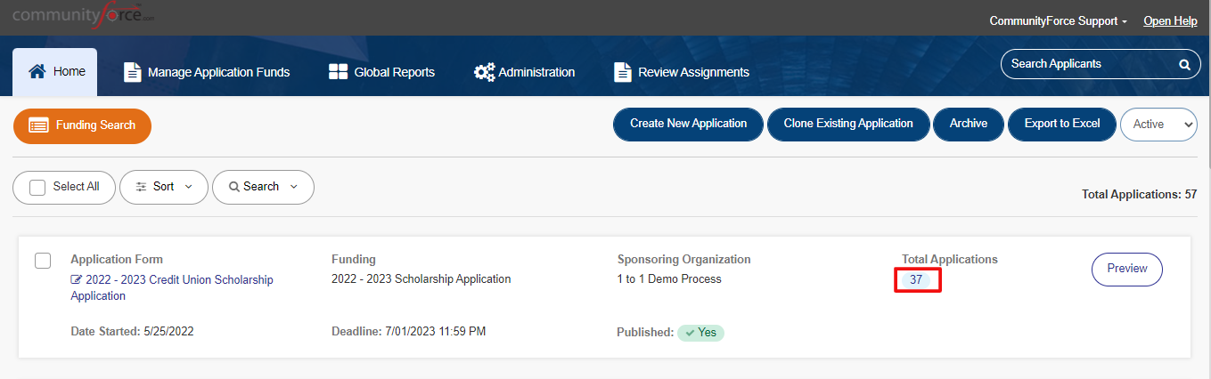Check the Select All checkbox
Image resolution: width=1211 pixels, height=379 pixels.
point(37,187)
